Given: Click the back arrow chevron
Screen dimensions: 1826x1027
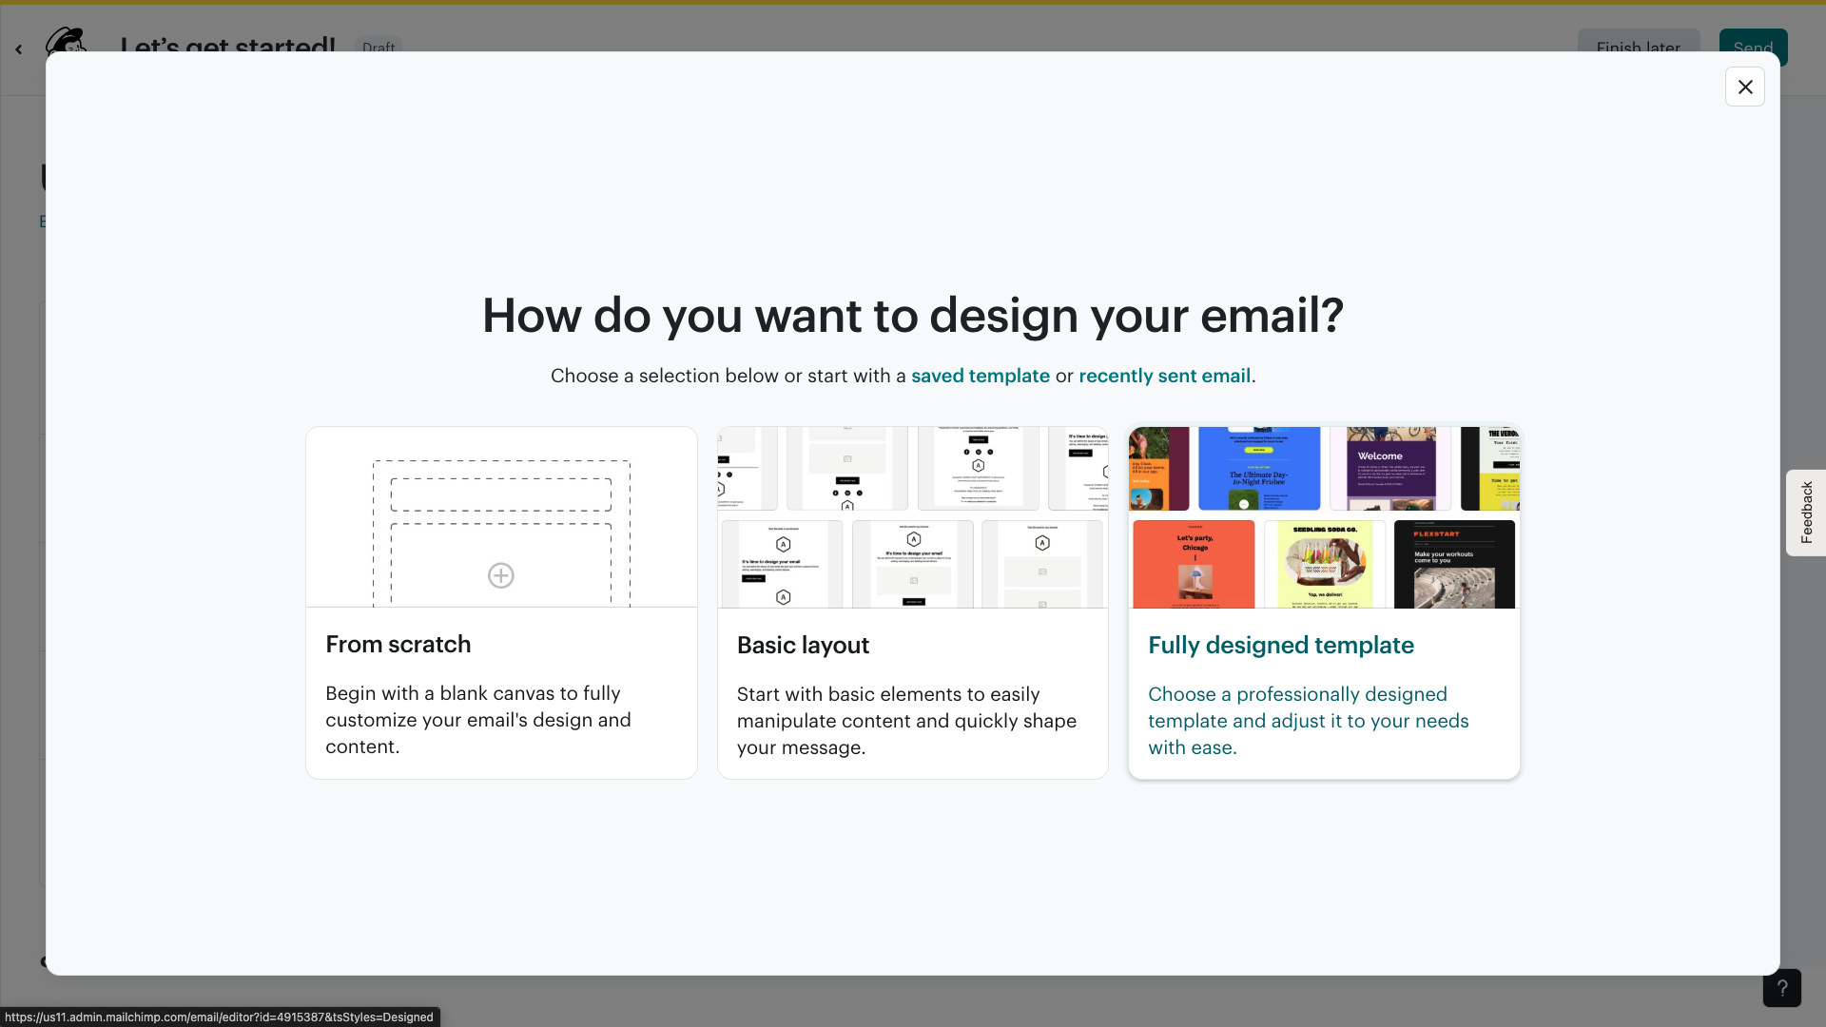Looking at the screenshot, I should [18, 49].
